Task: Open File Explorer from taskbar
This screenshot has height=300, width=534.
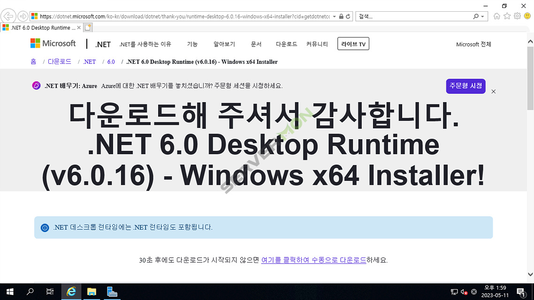Action: coord(92,292)
